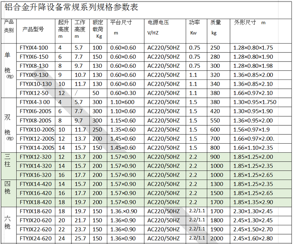Select the 电源电压 V/HZ header cell

pos(158,27)
